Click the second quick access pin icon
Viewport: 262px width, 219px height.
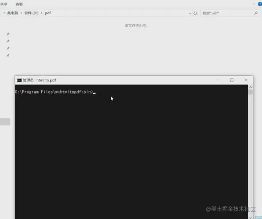pos(8,41)
